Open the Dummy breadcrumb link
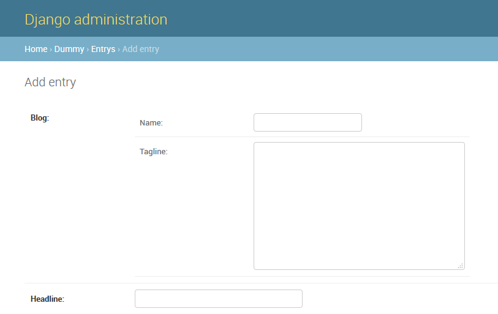The height and width of the screenshot is (314, 498). (69, 49)
